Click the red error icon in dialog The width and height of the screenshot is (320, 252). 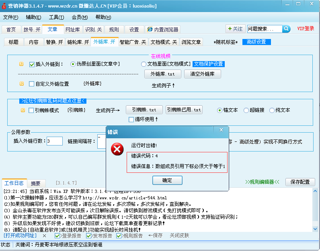click(x=117, y=149)
